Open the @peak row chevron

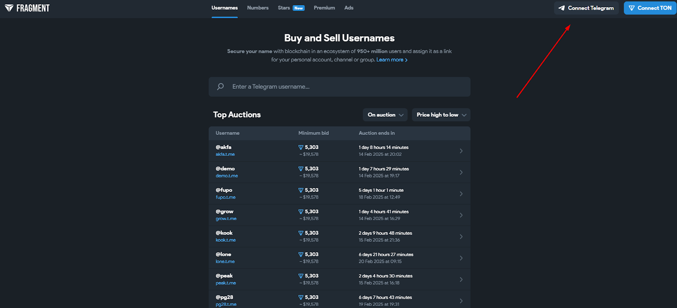(x=461, y=280)
